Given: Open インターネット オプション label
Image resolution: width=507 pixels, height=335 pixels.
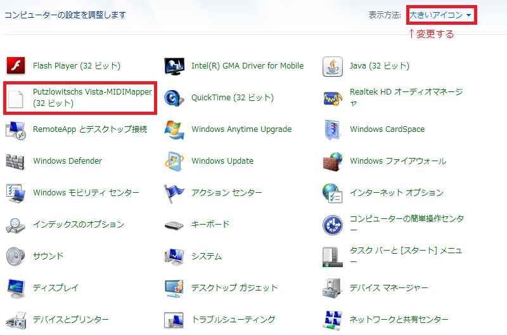Looking at the screenshot, I should (397, 193).
